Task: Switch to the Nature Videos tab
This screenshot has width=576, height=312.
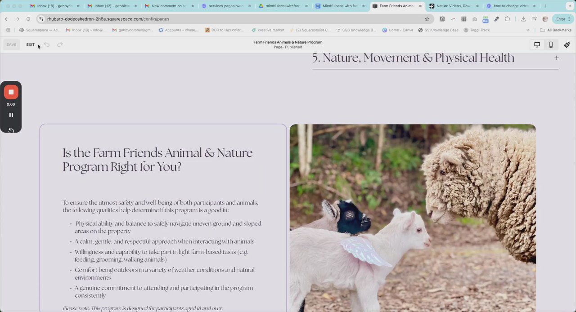Action: click(x=454, y=6)
